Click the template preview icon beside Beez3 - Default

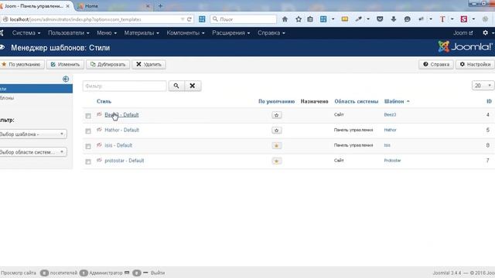tap(99, 114)
